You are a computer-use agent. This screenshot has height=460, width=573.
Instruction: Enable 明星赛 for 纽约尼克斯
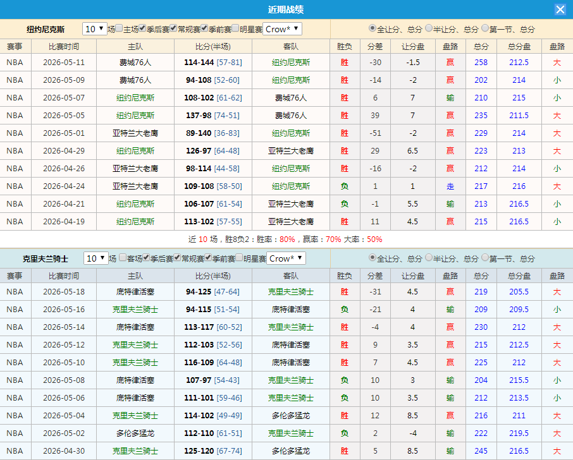pyautogui.click(x=236, y=28)
